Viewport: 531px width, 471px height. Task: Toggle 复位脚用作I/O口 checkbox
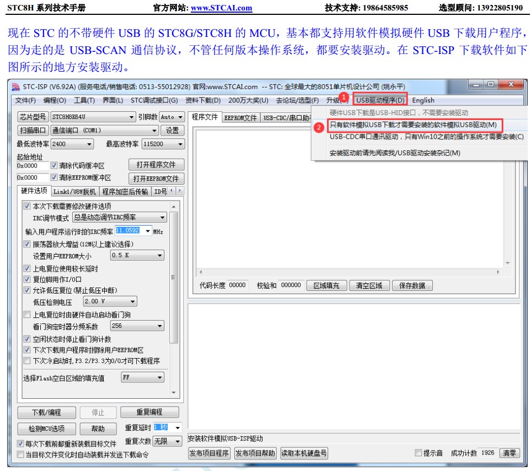pyautogui.click(x=27, y=279)
